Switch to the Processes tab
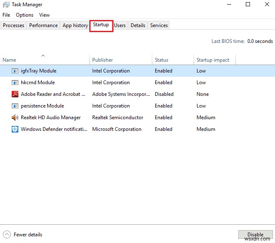 click(x=13, y=25)
